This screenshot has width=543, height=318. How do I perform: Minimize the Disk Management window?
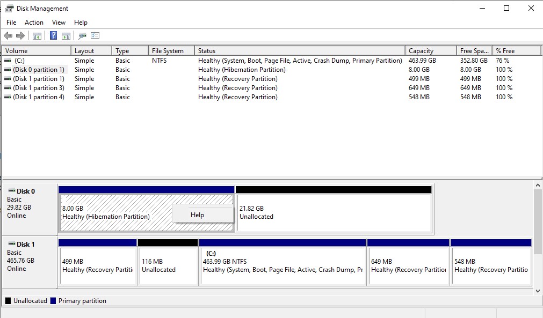[482, 8]
